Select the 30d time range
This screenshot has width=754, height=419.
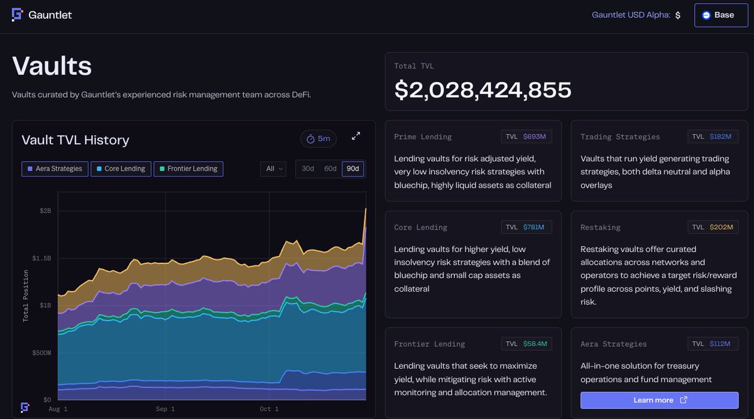pyautogui.click(x=308, y=169)
